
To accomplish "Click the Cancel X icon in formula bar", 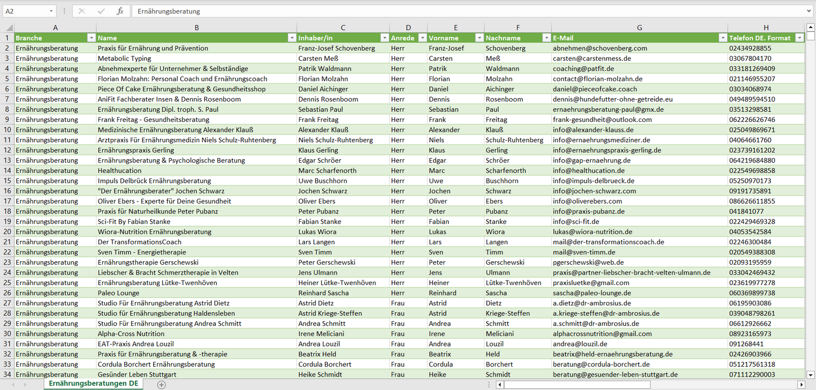I will [82, 11].
